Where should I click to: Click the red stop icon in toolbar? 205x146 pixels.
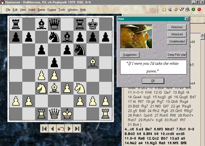coord(199,10)
